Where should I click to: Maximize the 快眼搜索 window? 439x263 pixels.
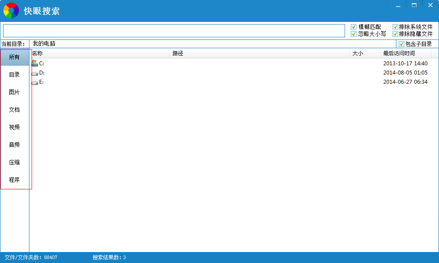tap(414, 5)
